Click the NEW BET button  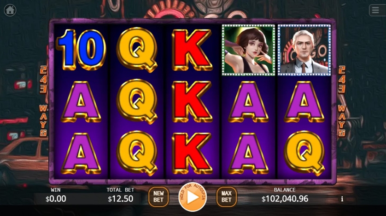click(158, 197)
